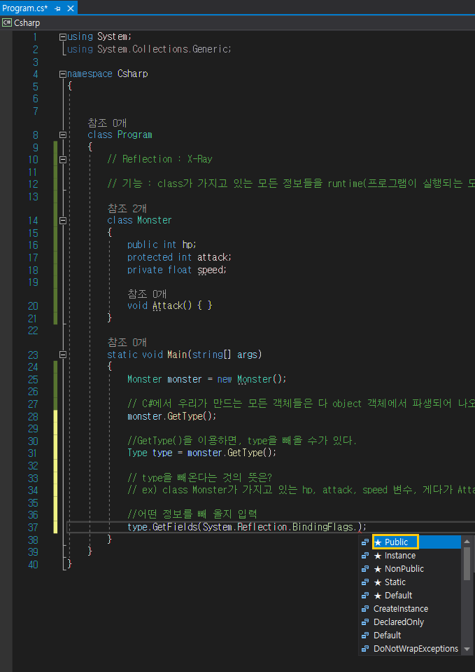The width and height of the screenshot is (475, 672).
Task: Click line number 14 in the margin
Action: (33, 220)
